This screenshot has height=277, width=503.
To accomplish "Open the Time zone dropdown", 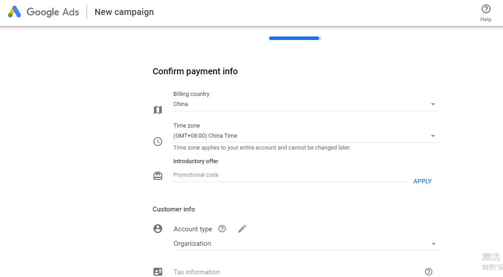I will click(x=433, y=136).
